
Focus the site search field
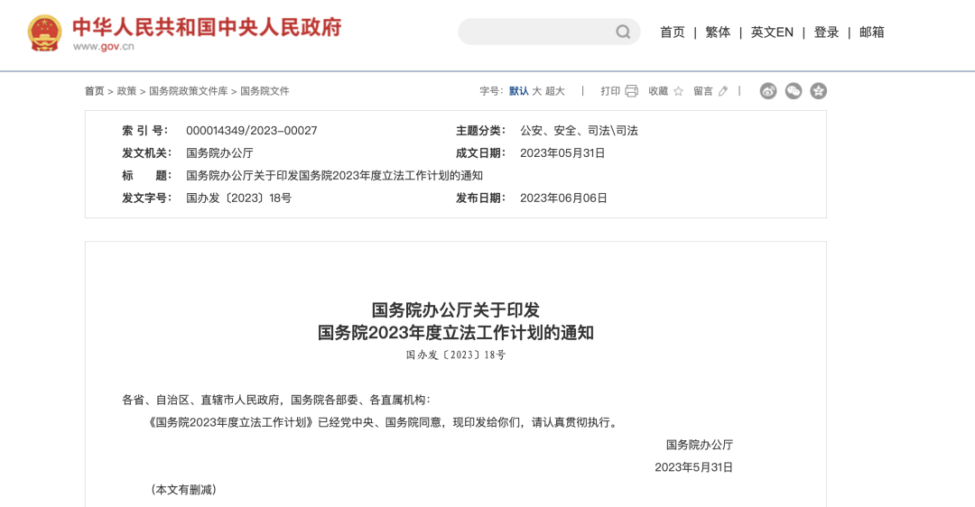549,32
